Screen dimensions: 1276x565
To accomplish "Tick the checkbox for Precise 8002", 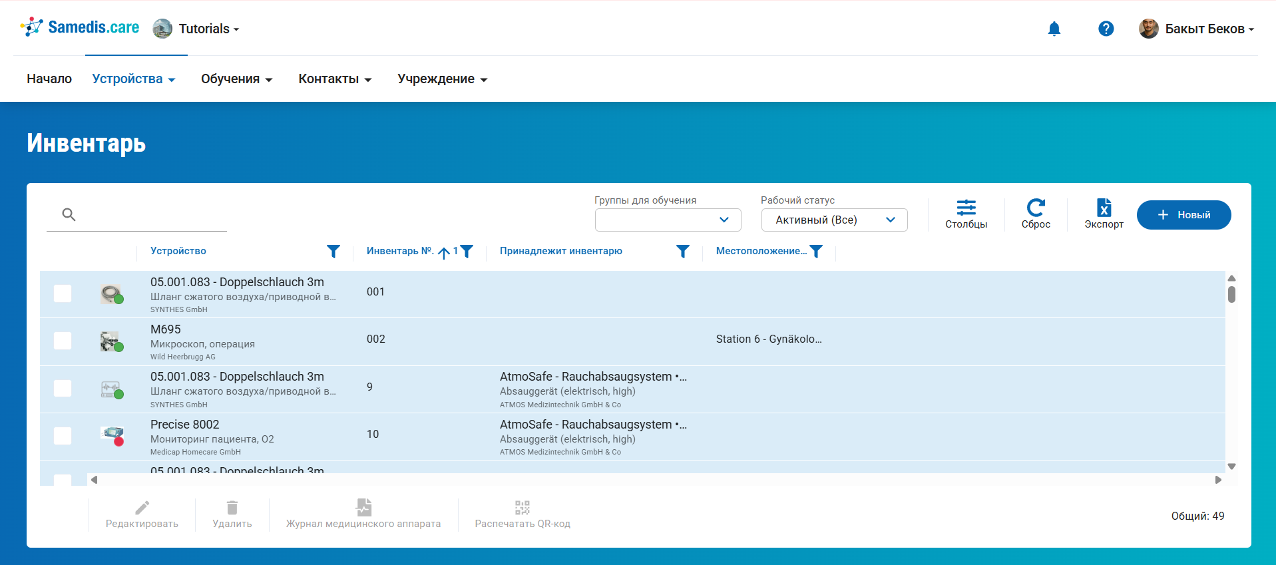I will (x=63, y=436).
